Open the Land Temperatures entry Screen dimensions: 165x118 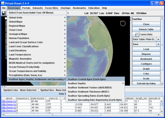pyautogui.click(x=37, y=55)
